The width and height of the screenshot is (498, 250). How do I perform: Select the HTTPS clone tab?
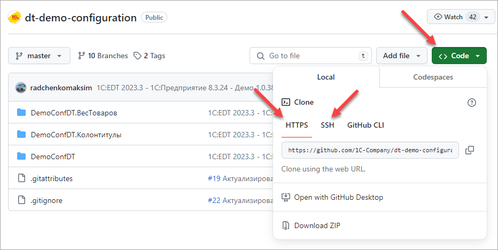[x=297, y=125]
